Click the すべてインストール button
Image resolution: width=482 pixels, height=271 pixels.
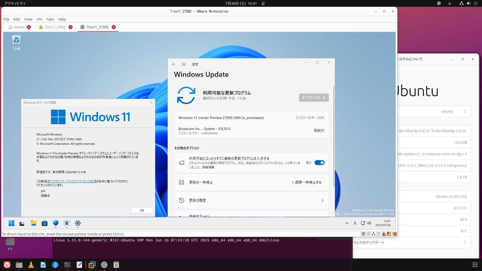tap(314, 98)
